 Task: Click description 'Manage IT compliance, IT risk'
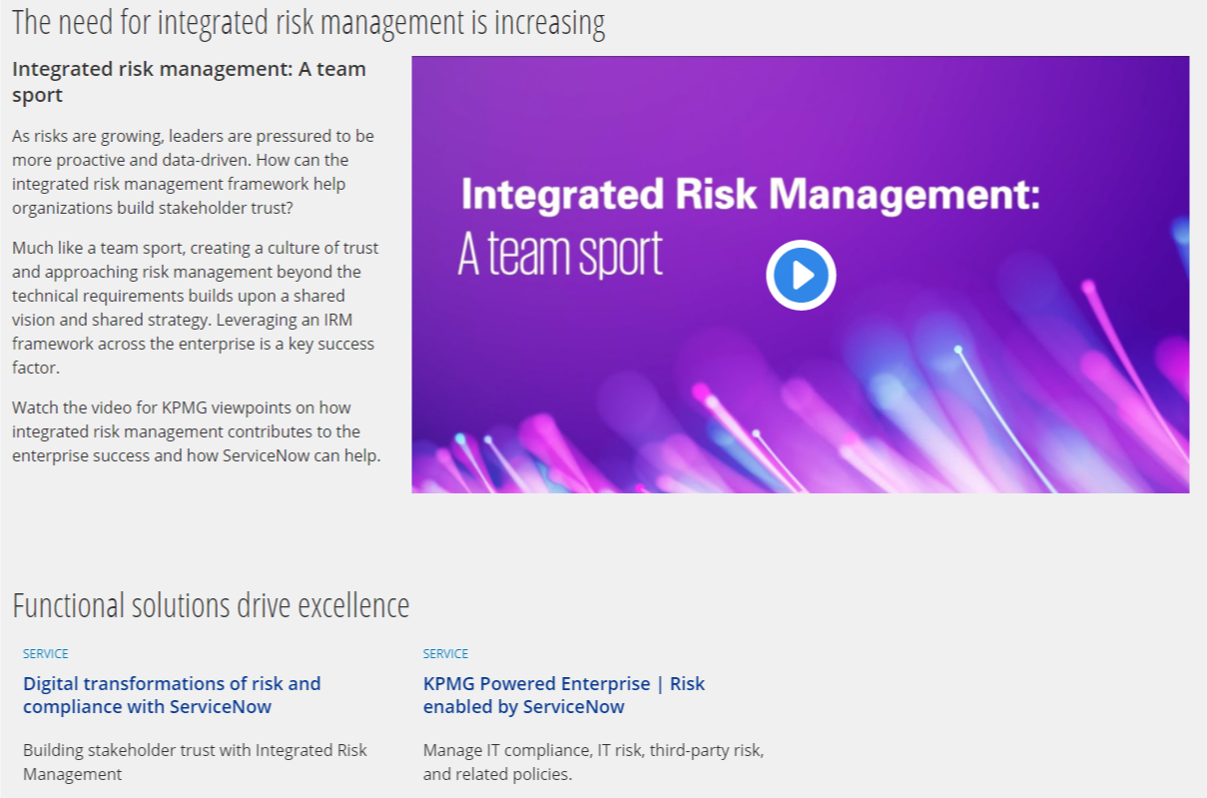pos(594,762)
